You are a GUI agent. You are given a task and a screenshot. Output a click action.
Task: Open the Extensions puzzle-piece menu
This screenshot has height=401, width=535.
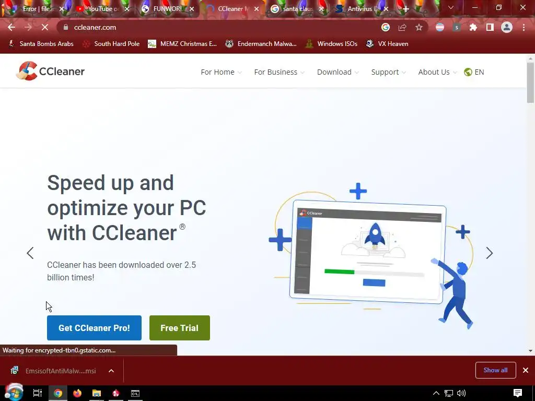pyautogui.click(x=473, y=27)
